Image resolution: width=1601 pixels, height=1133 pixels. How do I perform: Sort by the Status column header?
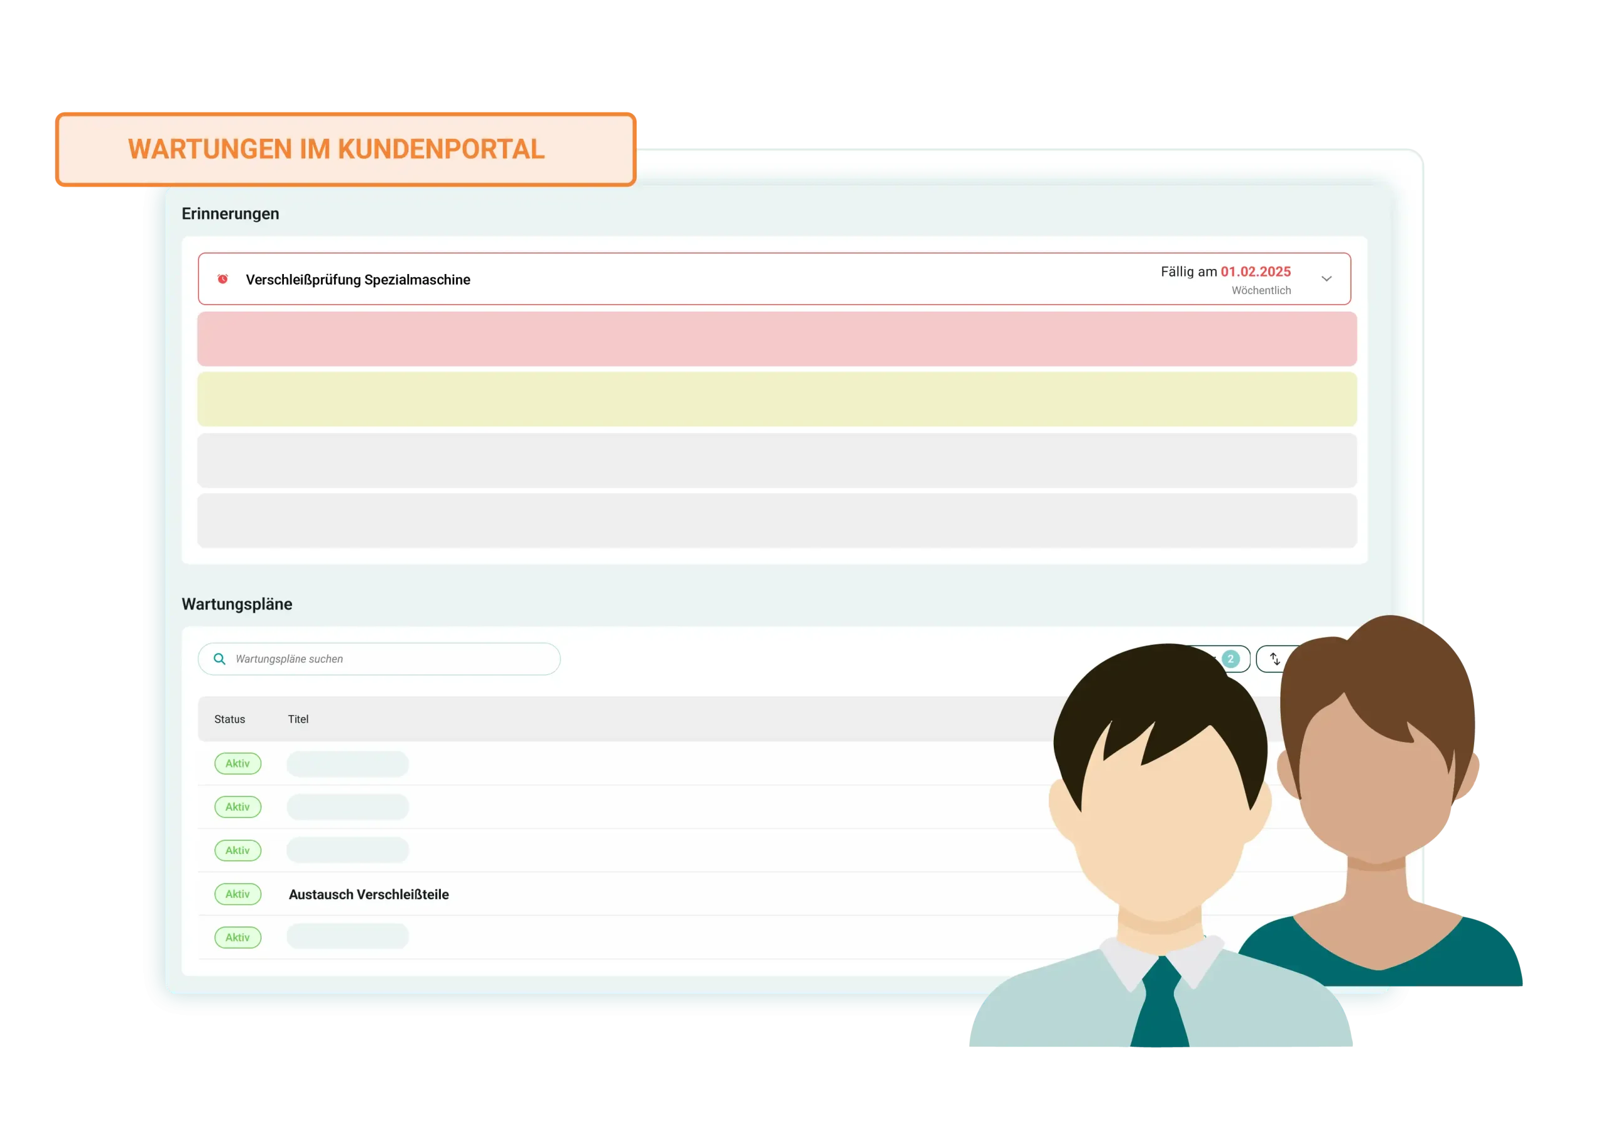click(230, 719)
